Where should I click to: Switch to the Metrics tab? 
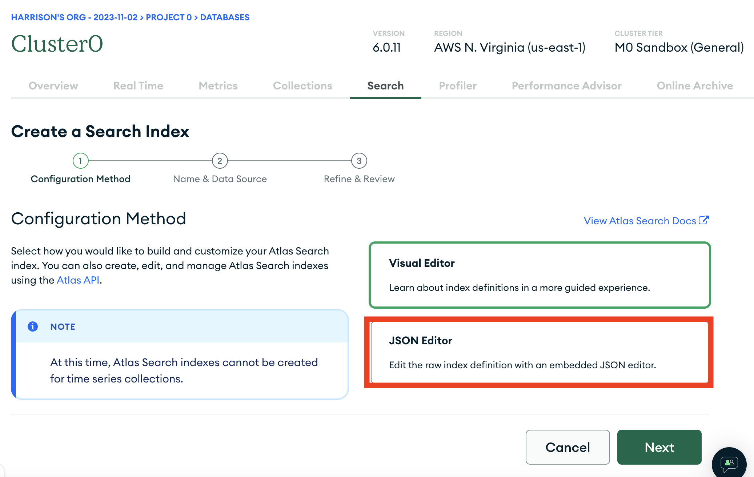tap(218, 86)
